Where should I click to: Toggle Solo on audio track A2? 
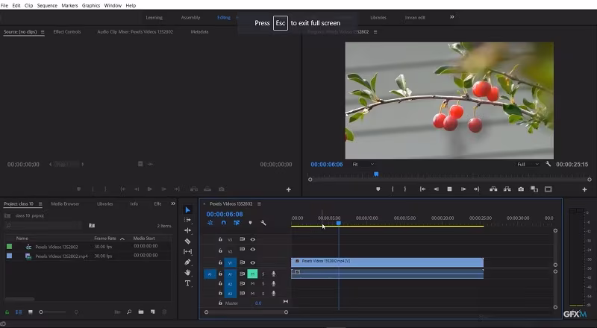pos(263,283)
